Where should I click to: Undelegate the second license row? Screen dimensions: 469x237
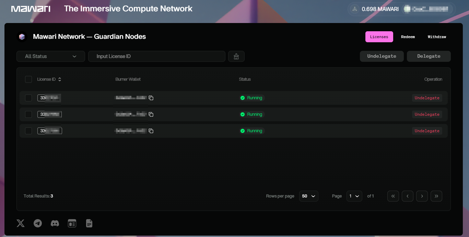[x=427, y=114]
